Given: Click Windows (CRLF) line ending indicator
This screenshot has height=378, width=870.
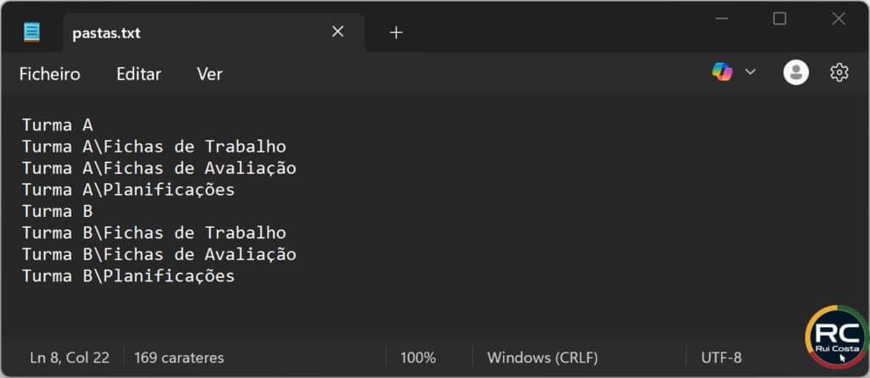Looking at the screenshot, I should coord(542,358).
